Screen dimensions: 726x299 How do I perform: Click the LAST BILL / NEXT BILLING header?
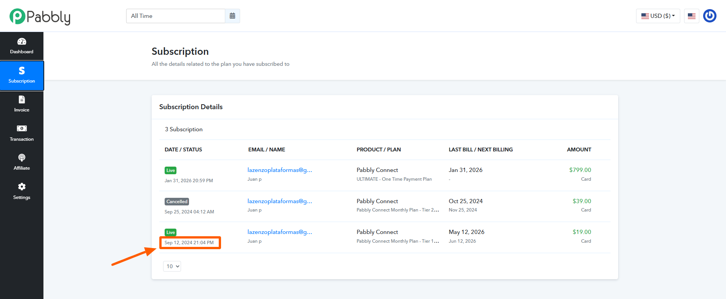point(481,149)
